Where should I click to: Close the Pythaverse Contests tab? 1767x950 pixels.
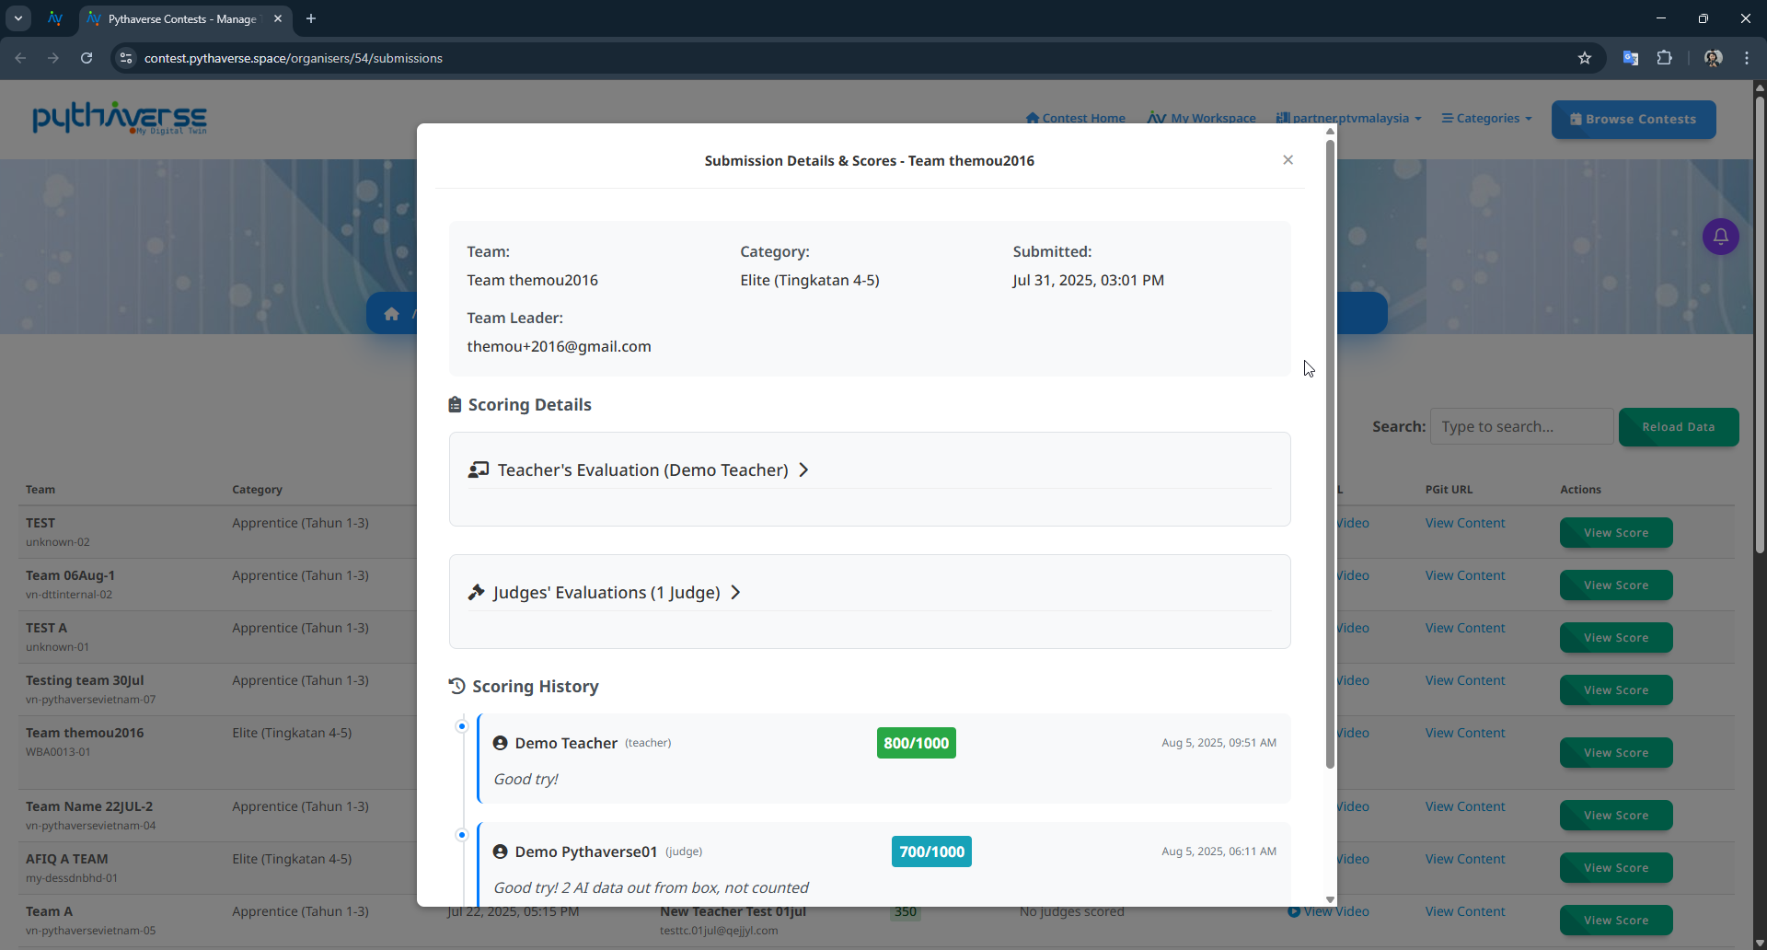(x=278, y=18)
